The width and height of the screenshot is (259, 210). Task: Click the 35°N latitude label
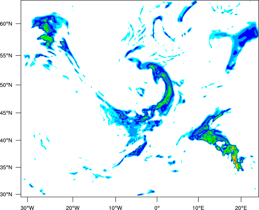pyautogui.click(x=6, y=167)
